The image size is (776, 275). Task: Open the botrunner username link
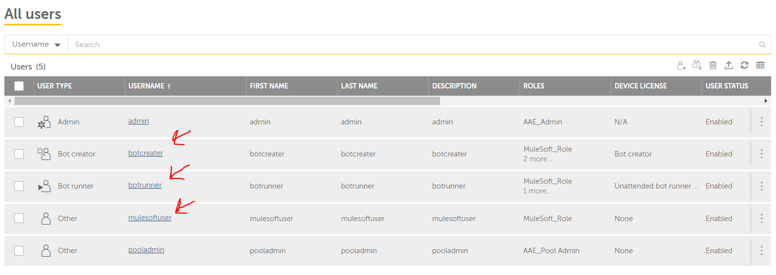pyautogui.click(x=145, y=185)
